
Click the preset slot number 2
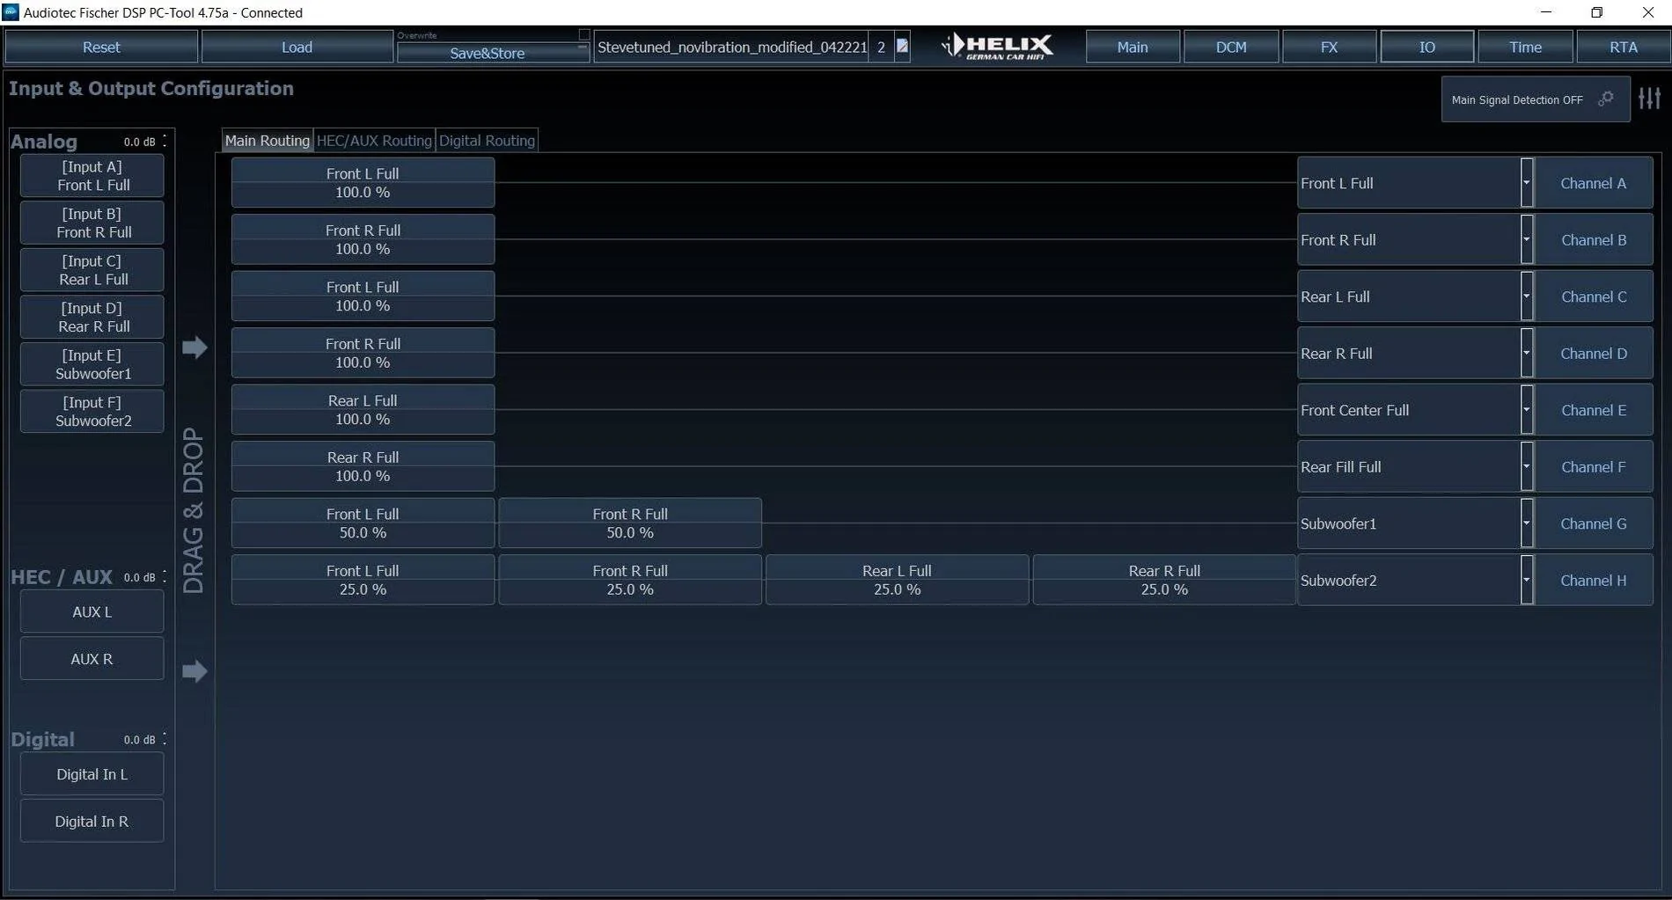coord(881,47)
